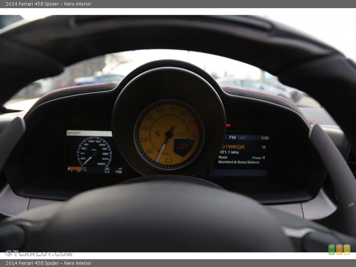The image size is (356, 267).
Task: Click the prancing horse logo on tachometer
Action: click(x=157, y=133)
